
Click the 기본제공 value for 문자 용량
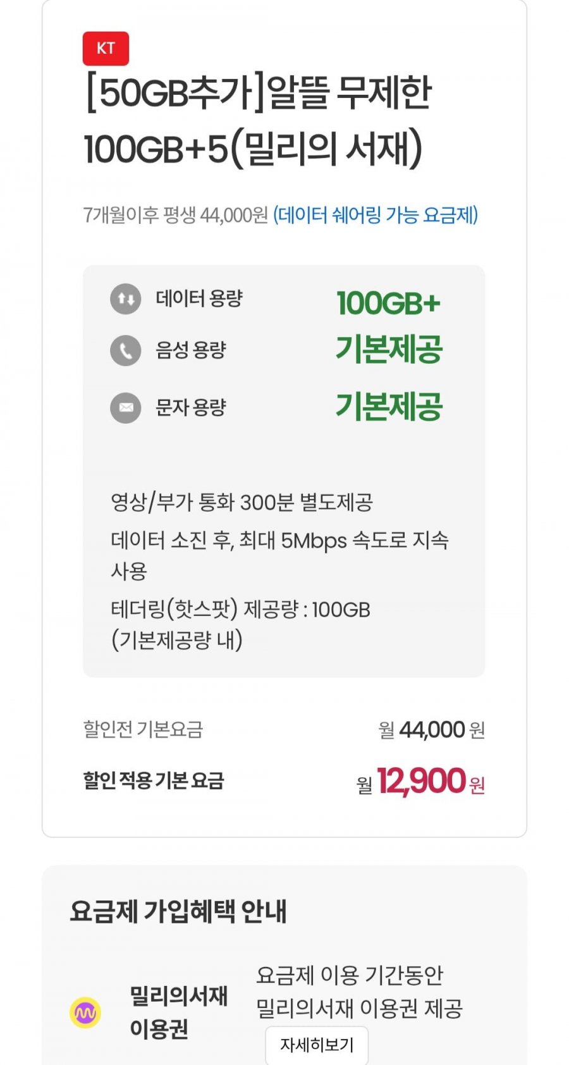[388, 407]
